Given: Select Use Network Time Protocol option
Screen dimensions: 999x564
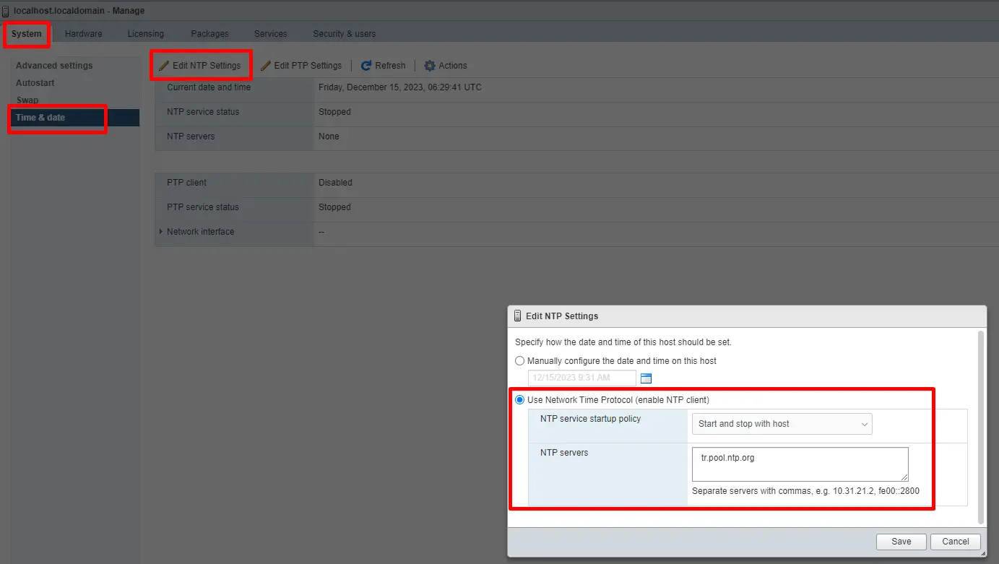Looking at the screenshot, I should (520, 400).
